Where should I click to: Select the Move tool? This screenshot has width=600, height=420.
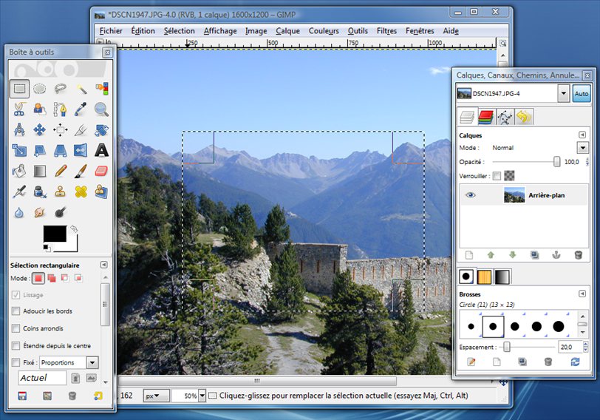point(40,130)
